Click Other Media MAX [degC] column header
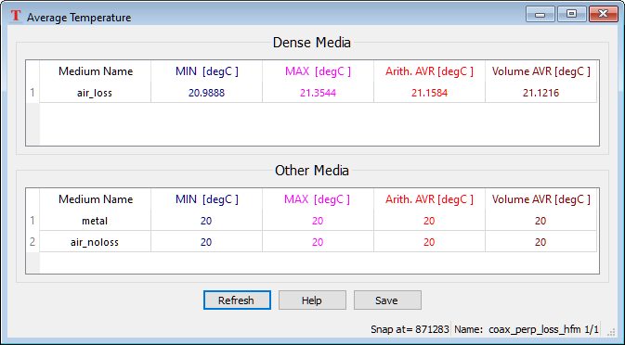The height and width of the screenshot is (345, 625). click(319, 199)
